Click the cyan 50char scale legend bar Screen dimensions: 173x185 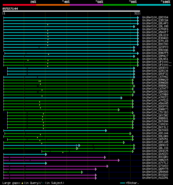pyautogui.click(x=122, y=183)
